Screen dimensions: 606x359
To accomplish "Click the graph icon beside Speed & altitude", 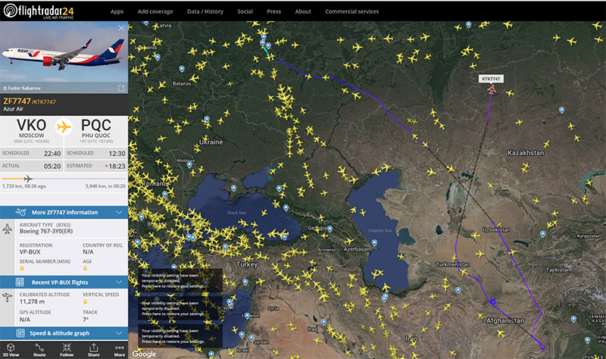I will 20,332.
